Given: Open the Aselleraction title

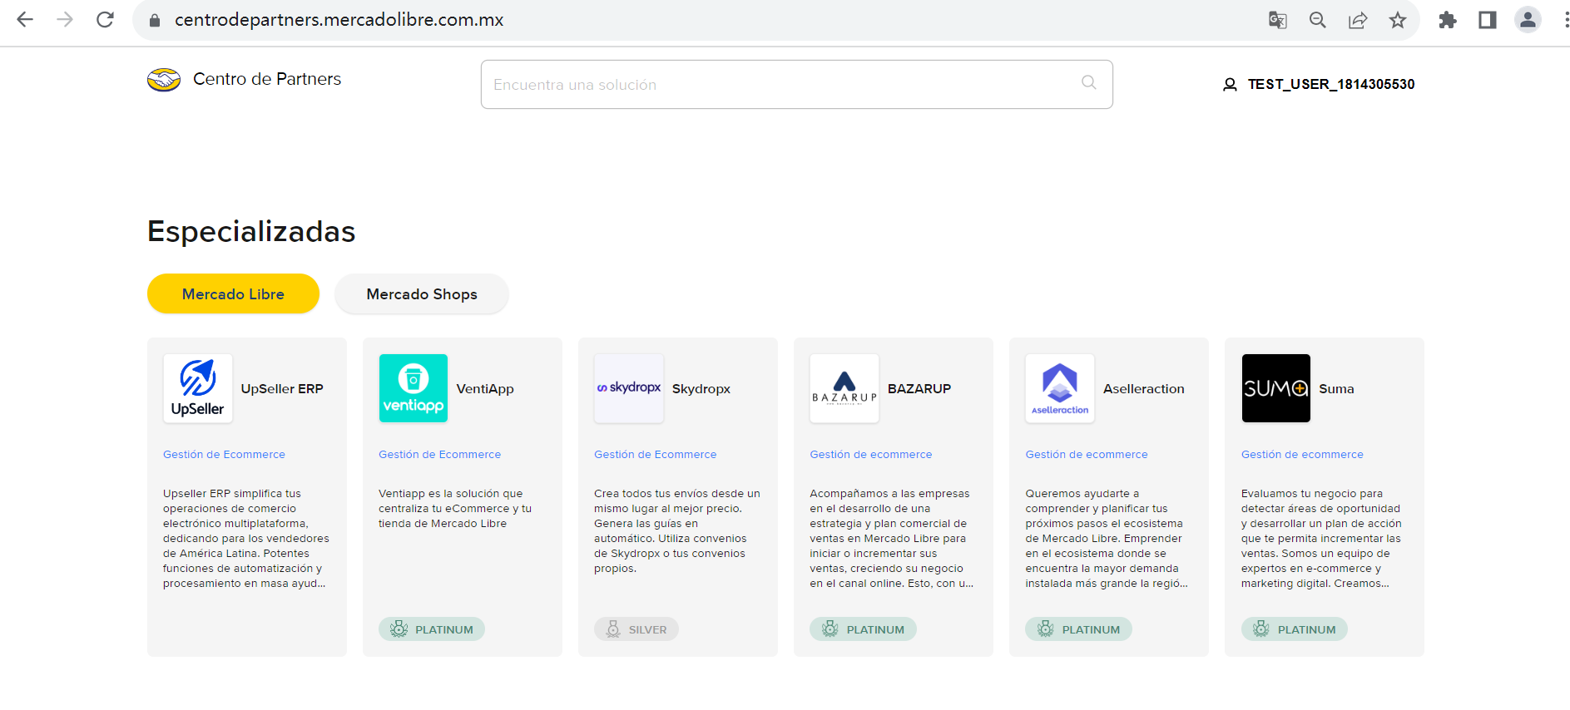Looking at the screenshot, I should (x=1144, y=388).
